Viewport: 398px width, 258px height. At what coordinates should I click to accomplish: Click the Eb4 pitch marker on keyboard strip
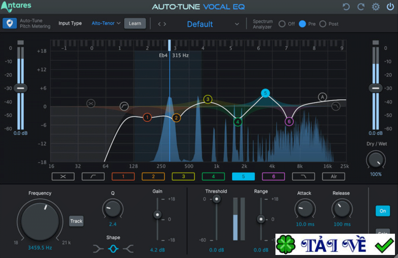169,45
